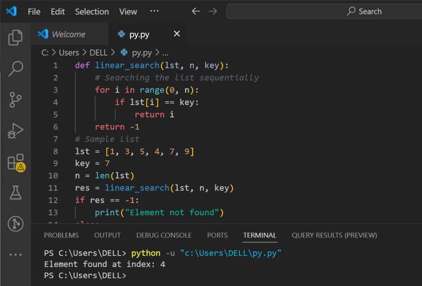Open the PORTS panel tab

coord(218,235)
